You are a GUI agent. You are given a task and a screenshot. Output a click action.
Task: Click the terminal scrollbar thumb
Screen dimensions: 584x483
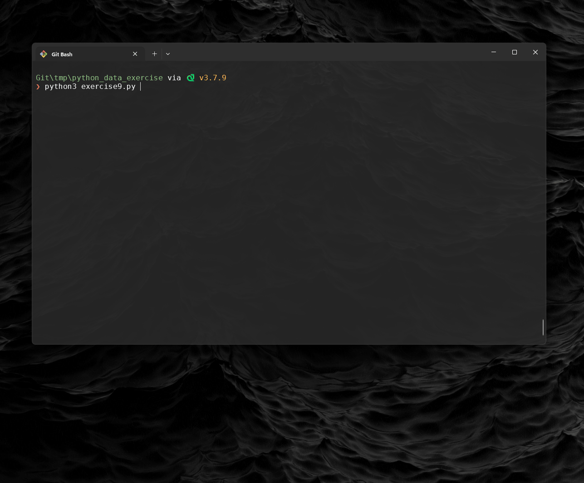[543, 327]
